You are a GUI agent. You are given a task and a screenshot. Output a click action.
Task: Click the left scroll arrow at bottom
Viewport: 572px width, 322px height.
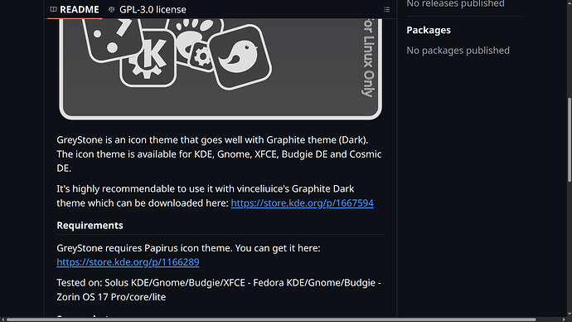pyautogui.click(x=2, y=320)
